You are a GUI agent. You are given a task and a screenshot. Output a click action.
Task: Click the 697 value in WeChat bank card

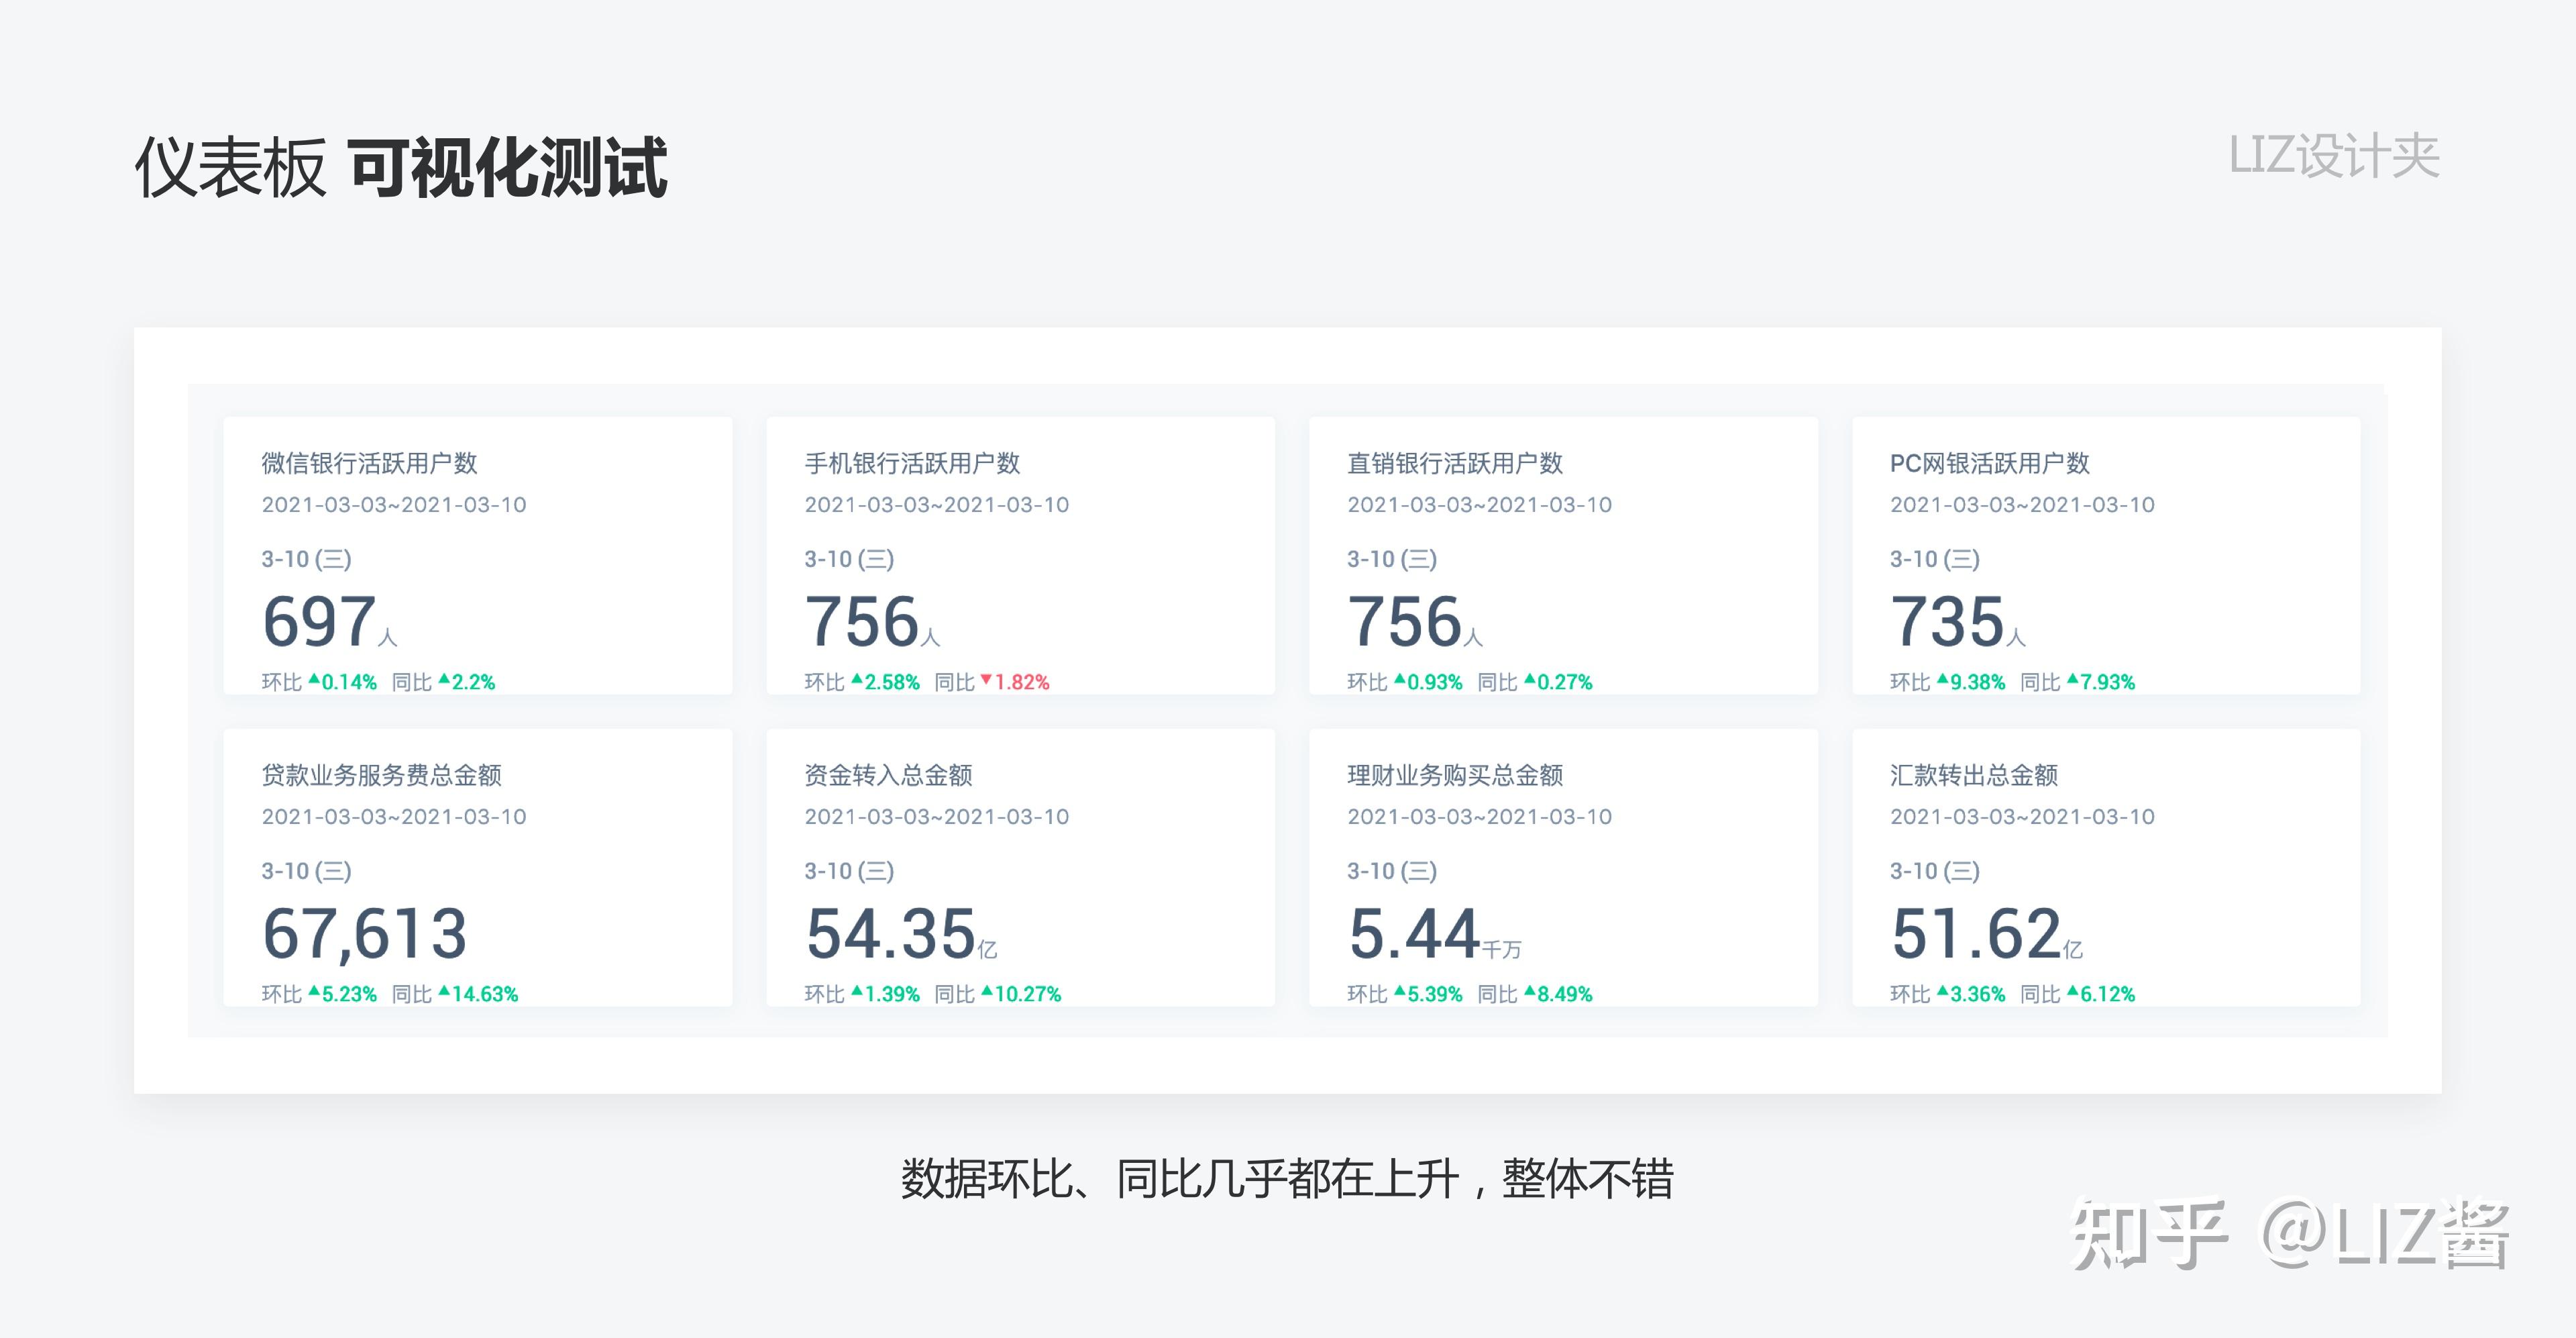click(x=320, y=621)
